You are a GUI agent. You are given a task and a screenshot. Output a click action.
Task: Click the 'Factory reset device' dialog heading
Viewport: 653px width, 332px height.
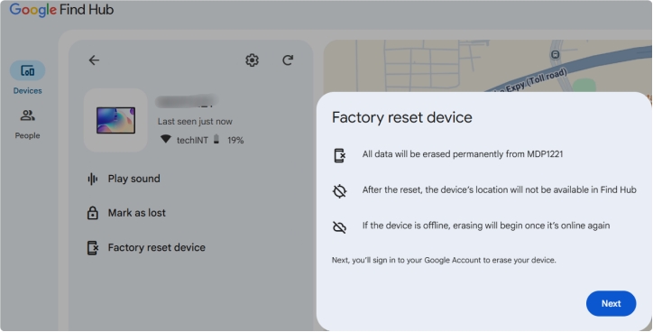coord(402,117)
